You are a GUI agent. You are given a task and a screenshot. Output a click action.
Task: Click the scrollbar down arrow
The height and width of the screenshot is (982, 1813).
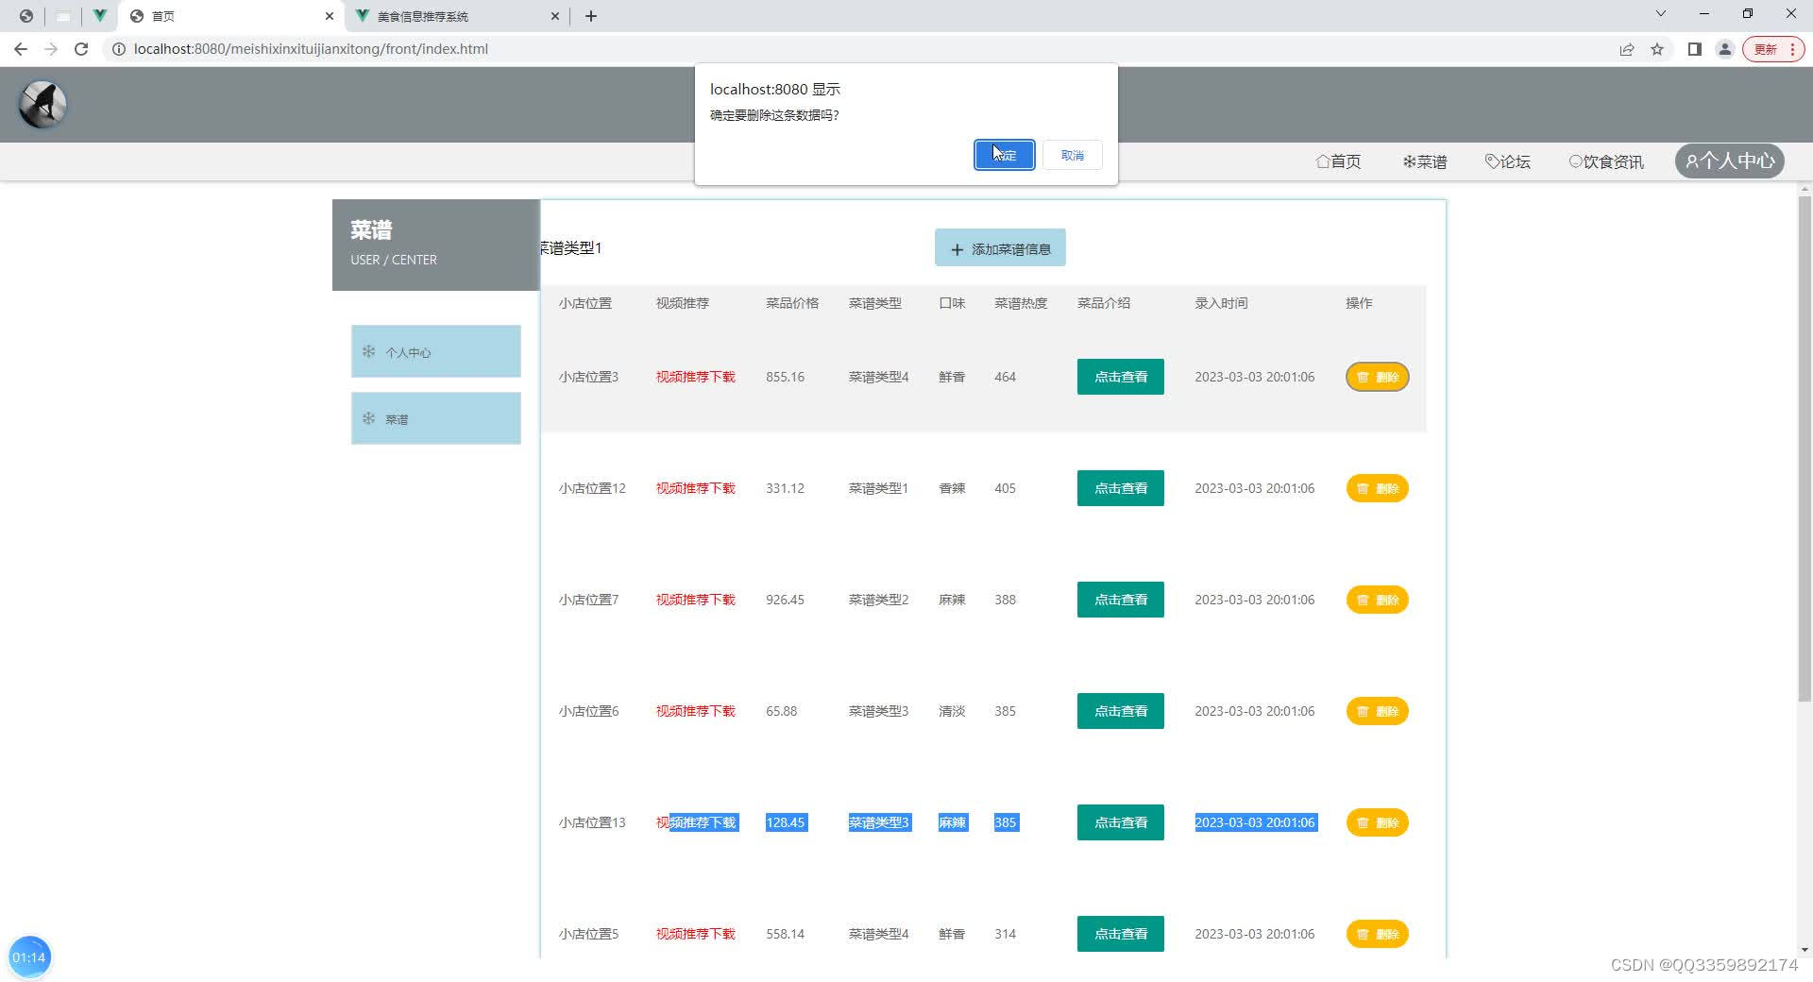point(1805,950)
